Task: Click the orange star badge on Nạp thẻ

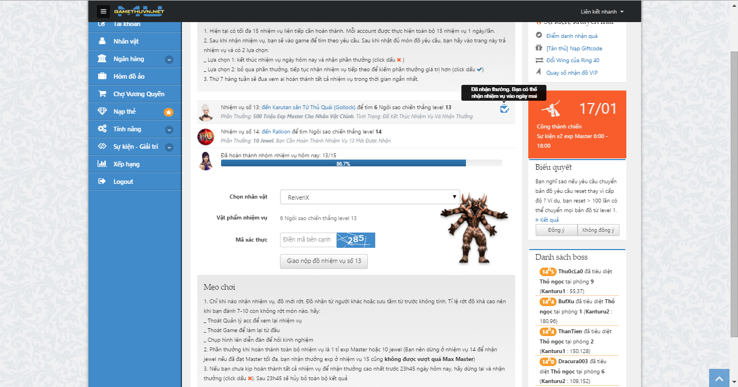Action: [x=168, y=112]
